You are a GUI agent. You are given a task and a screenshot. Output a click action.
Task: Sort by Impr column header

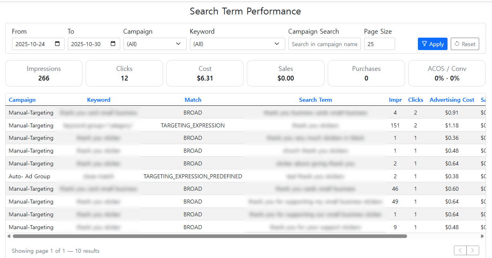tap(395, 100)
